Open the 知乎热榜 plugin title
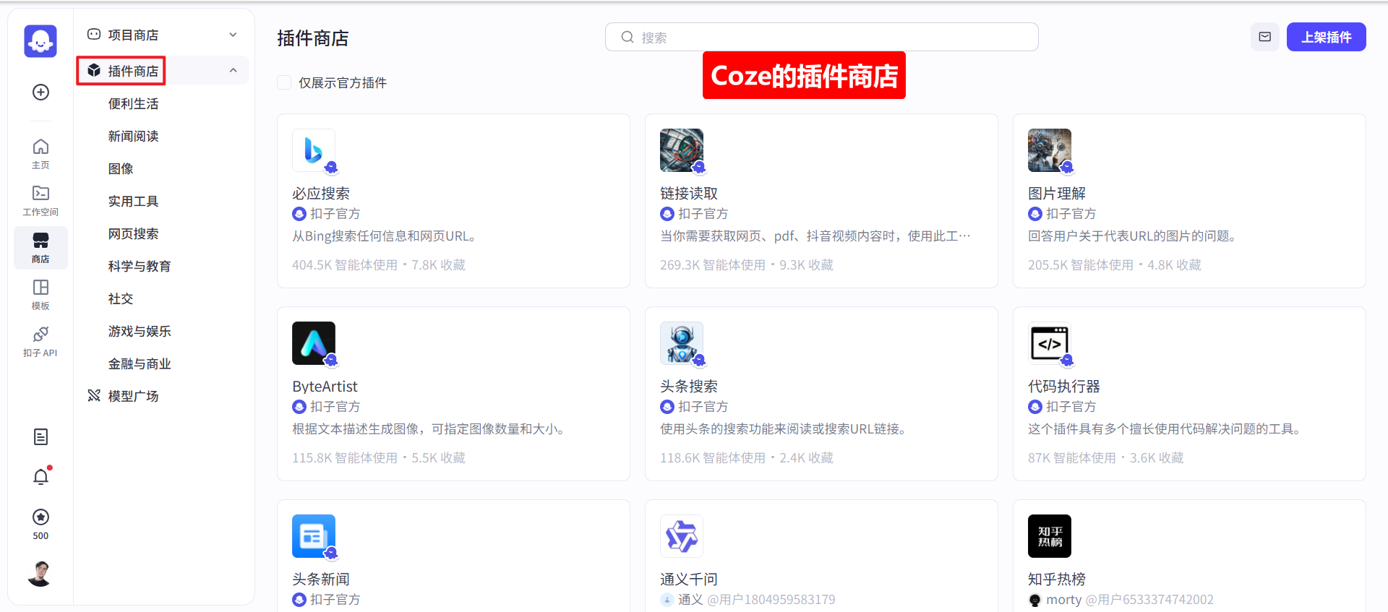1388x612 pixels. point(1057,579)
